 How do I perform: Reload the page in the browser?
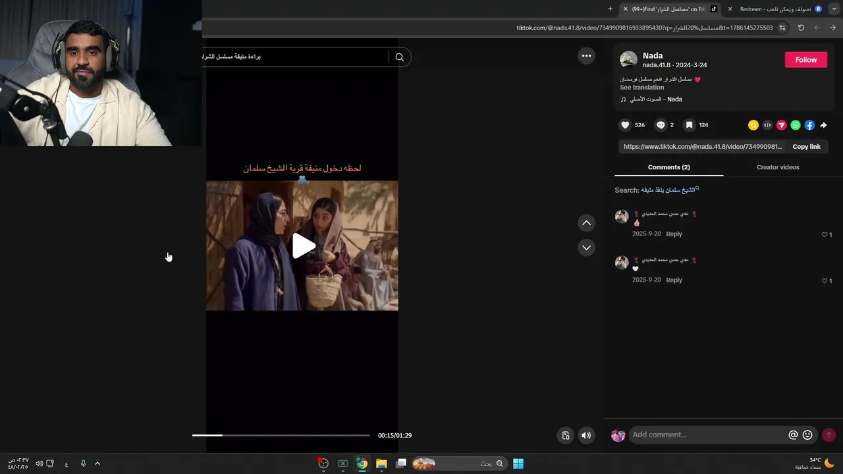click(801, 28)
